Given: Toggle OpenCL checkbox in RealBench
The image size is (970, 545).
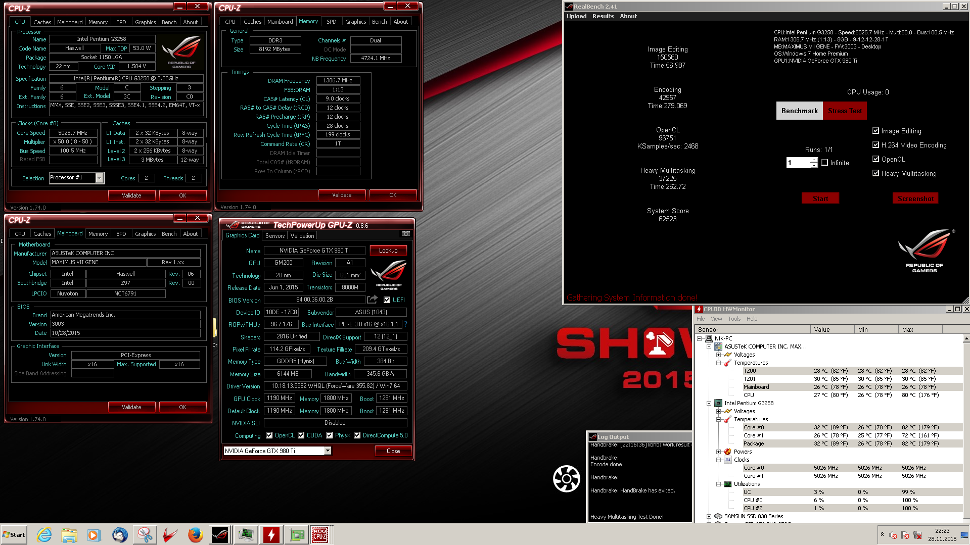Looking at the screenshot, I should [x=875, y=159].
